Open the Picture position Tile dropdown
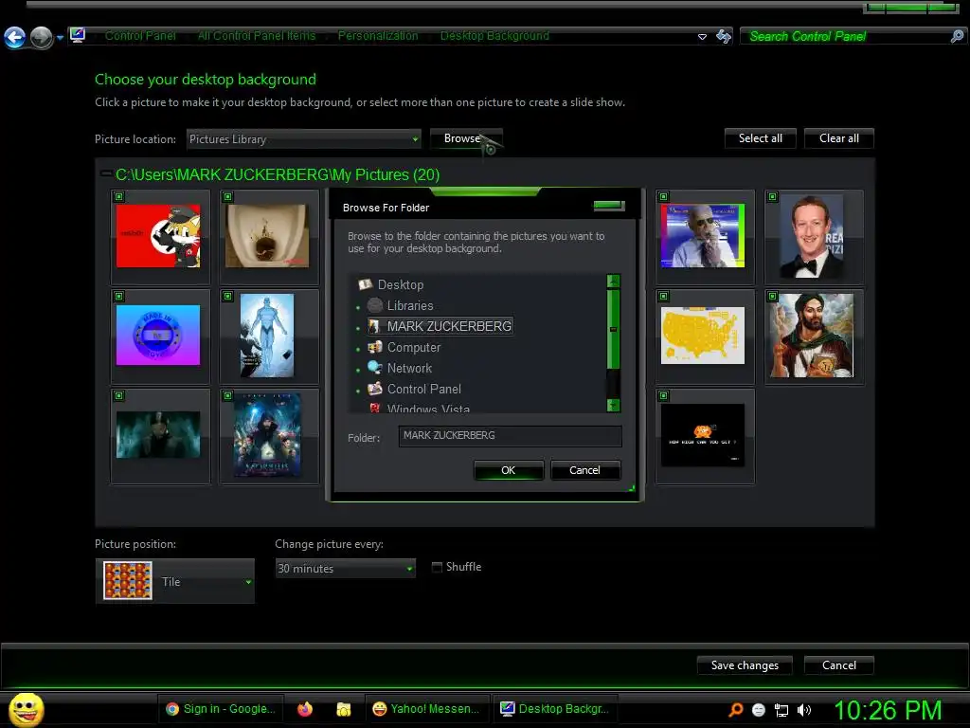Image resolution: width=970 pixels, height=728 pixels. [175, 581]
